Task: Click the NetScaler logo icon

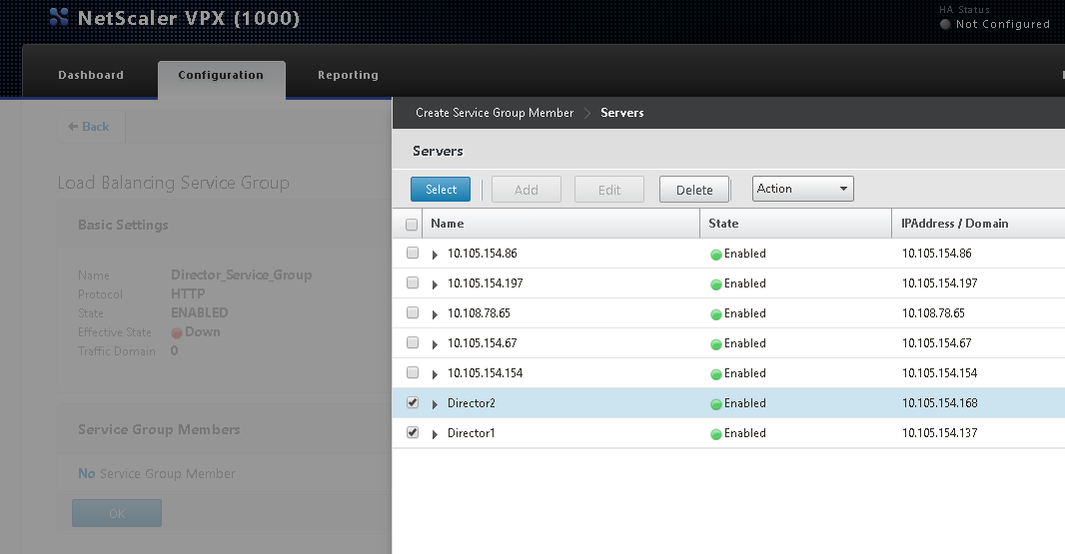Action: pyautogui.click(x=59, y=18)
